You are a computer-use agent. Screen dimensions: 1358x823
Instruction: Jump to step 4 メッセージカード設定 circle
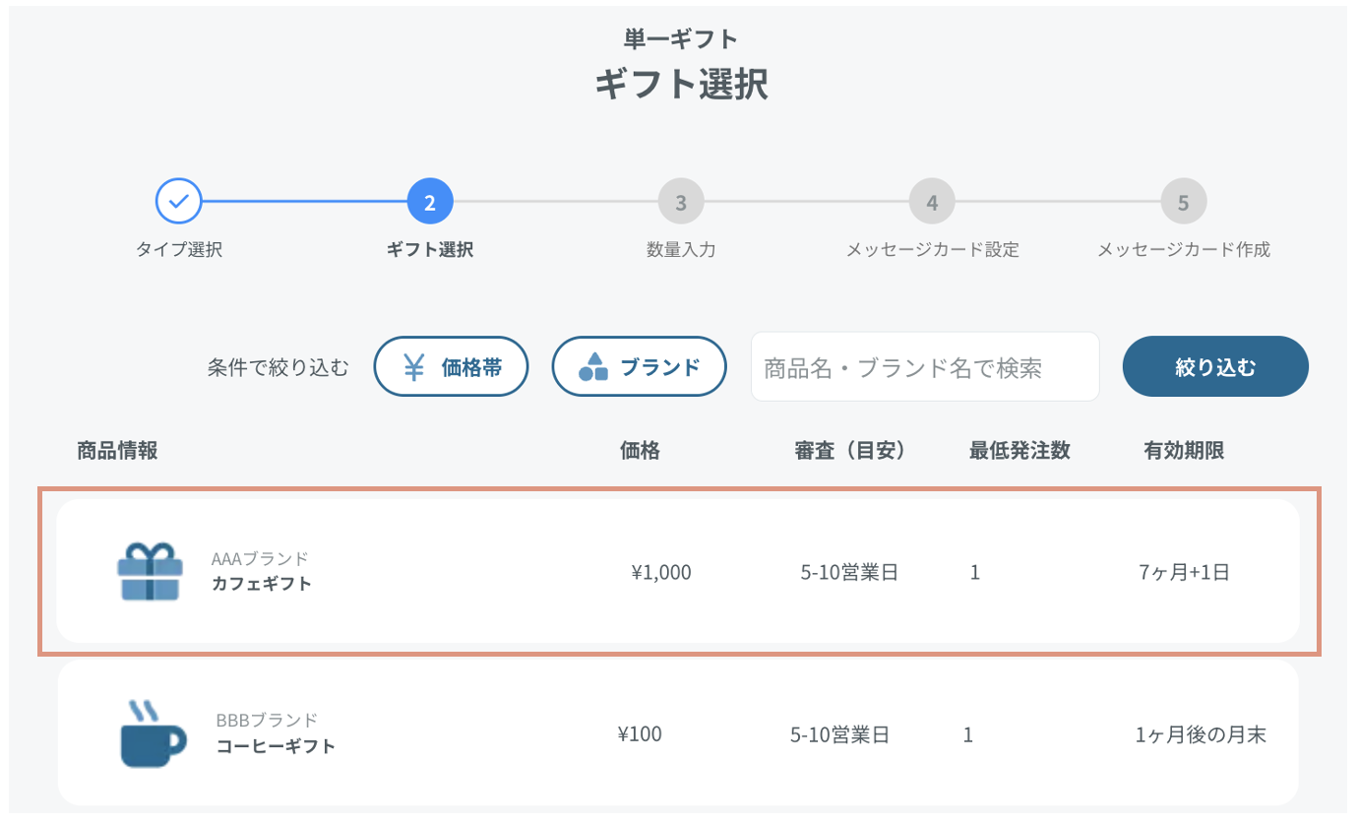tap(932, 203)
